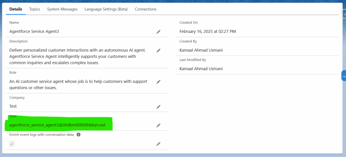Edit the Enrich event logs setting pencil

point(158,144)
